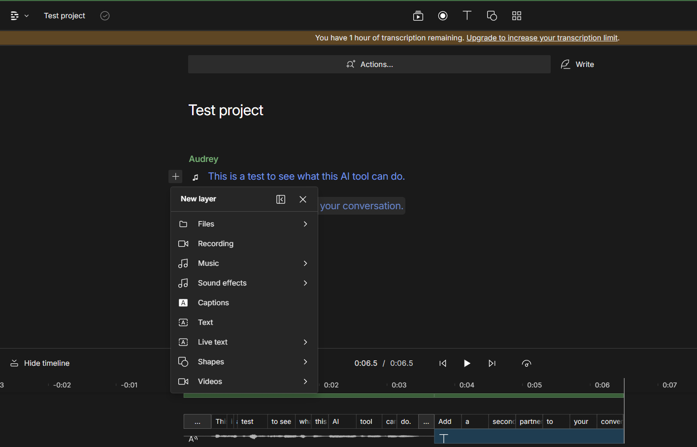Screen dimensions: 697x447
Task: Click the 0:04 mark on timeline ruler
Action: click(x=466, y=385)
